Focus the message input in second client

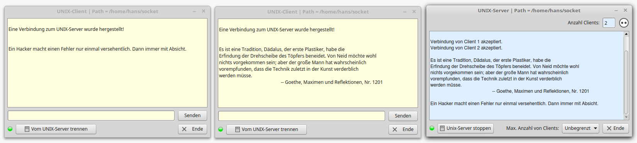pyautogui.click(x=302, y=116)
